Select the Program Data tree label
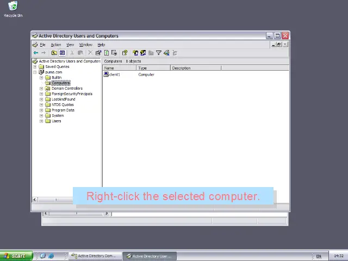 63,110
